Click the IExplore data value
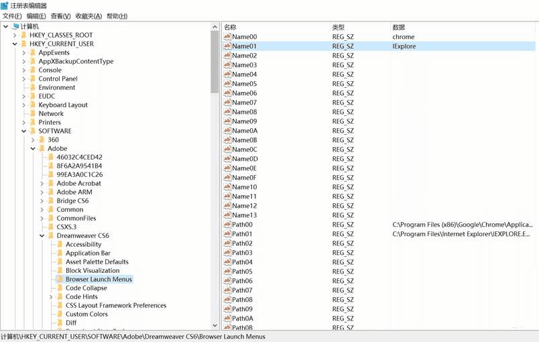 [x=404, y=46]
